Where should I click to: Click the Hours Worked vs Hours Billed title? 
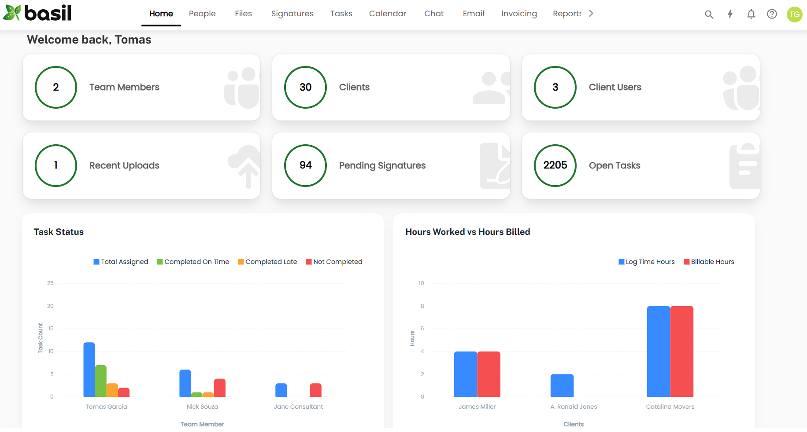pyautogui.click(x=468, y=232)
